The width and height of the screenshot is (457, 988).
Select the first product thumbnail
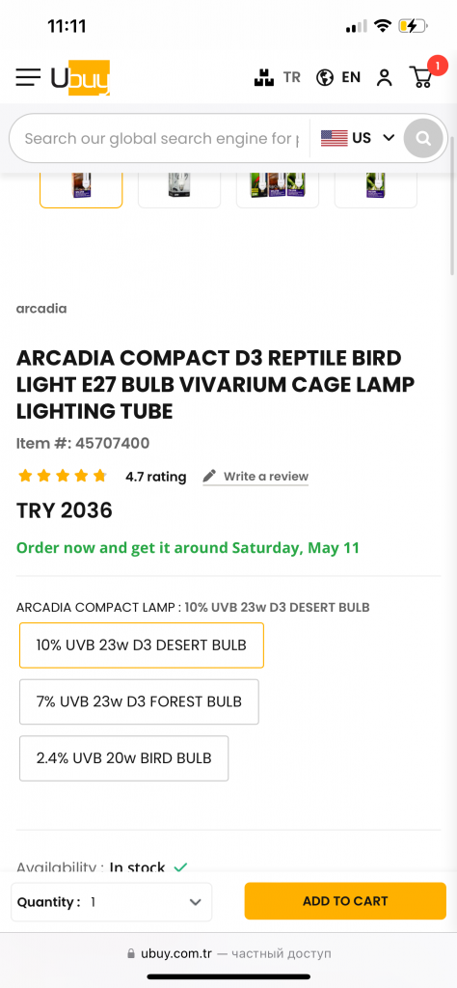tap(81, 188)
